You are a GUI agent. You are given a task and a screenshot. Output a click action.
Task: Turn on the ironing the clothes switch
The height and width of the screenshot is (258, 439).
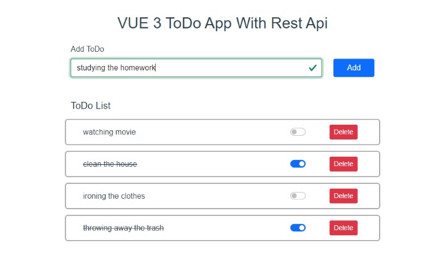click(x=298, y=196)
